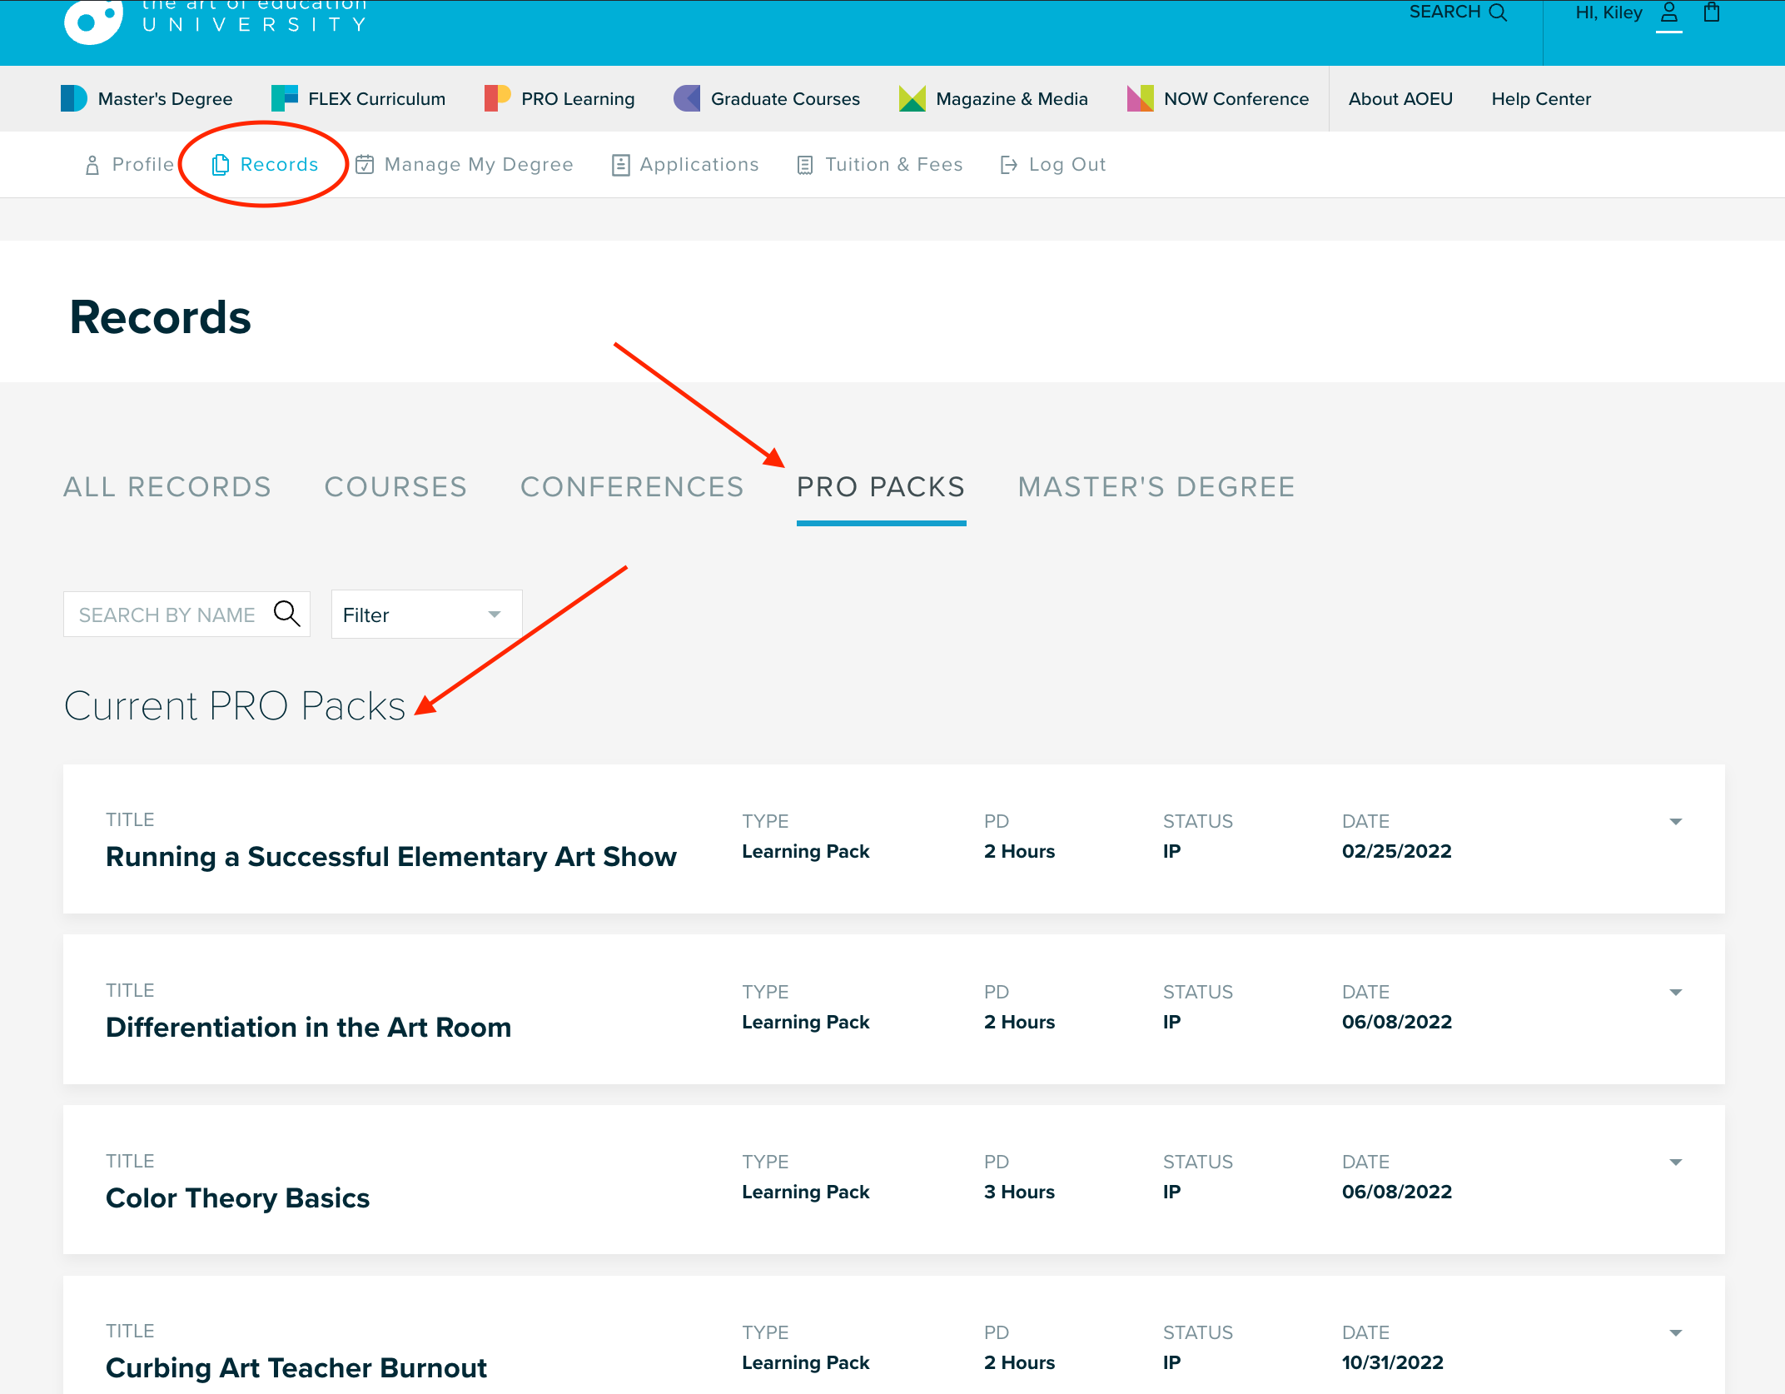Open the FLEX Curriculum link
Image resolution: width=1785 pixels, height=1394 pixels.
click(377, 99)
